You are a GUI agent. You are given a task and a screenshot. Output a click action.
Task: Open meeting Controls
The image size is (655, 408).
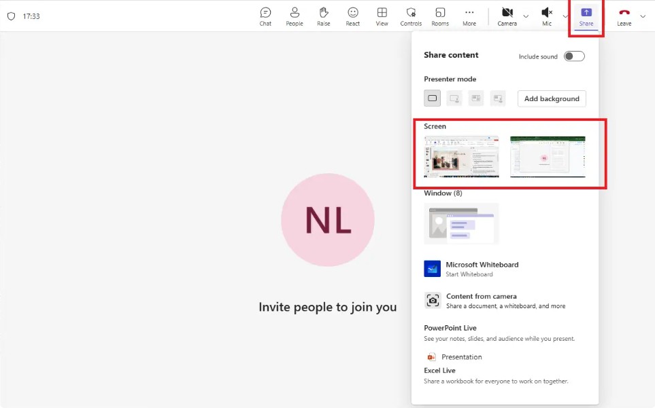(411, 16)
